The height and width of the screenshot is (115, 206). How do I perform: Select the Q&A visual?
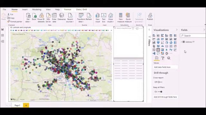(x=158, y=53)
